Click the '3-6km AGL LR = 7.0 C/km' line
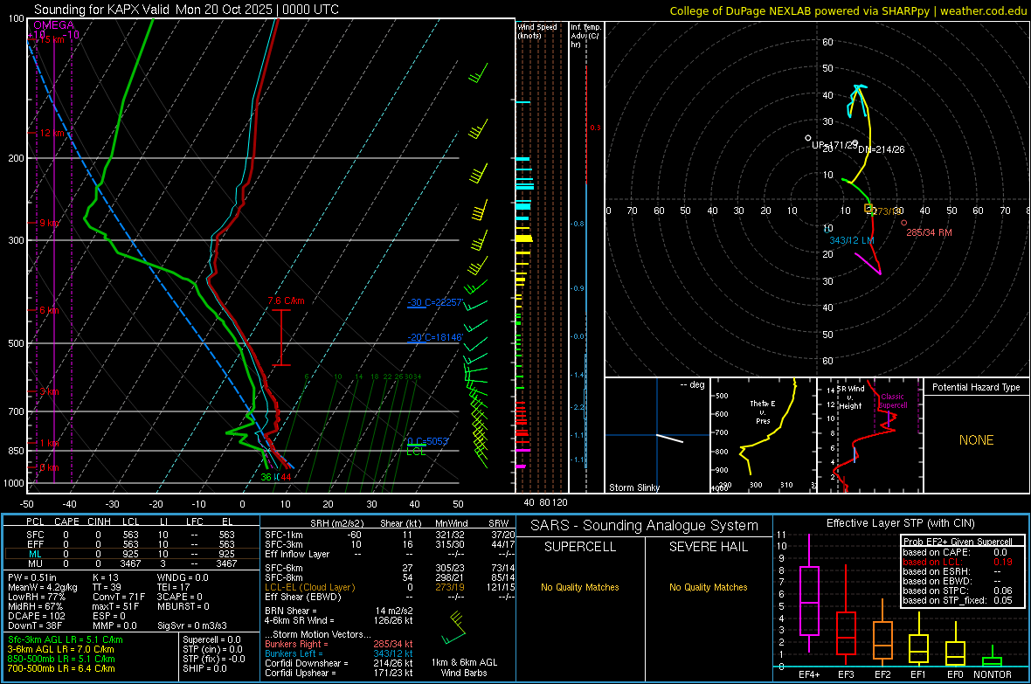The width and height of the screenshot is (1031, 684). [60, 649]
